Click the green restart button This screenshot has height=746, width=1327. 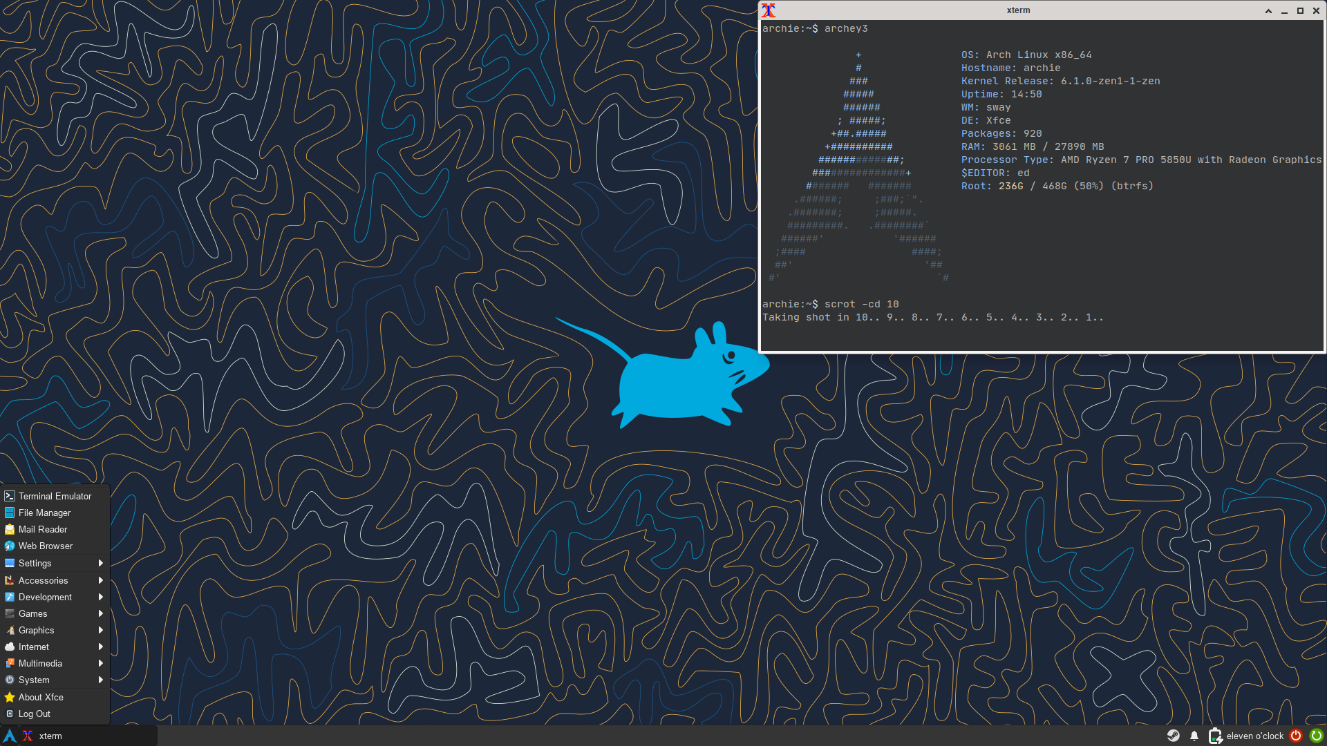(x=1317, y=736)
